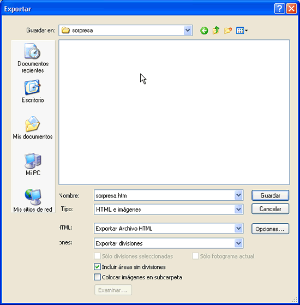
Task: Uncheck Incluir áreas sin divisiones
Action: (x=97, y=267)
